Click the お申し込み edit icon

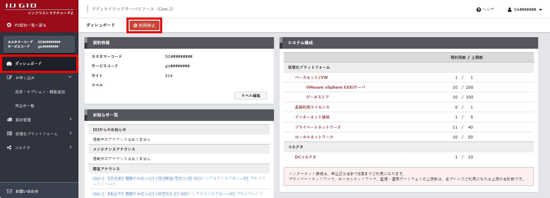pyautogui.click(x=9, y=77)
